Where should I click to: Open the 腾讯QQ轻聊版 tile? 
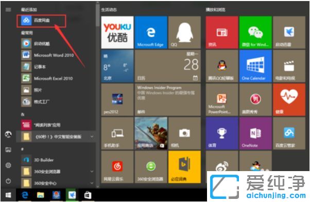point(222,66)
